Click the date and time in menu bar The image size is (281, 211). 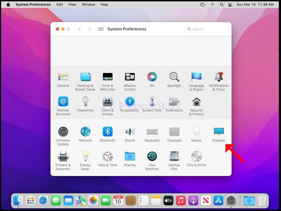coord(255,4)
